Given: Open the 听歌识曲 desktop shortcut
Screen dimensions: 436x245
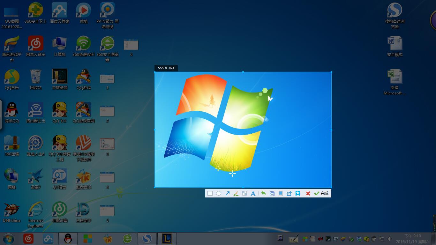Looking at the screenshot, I should [x=60, y=212].
